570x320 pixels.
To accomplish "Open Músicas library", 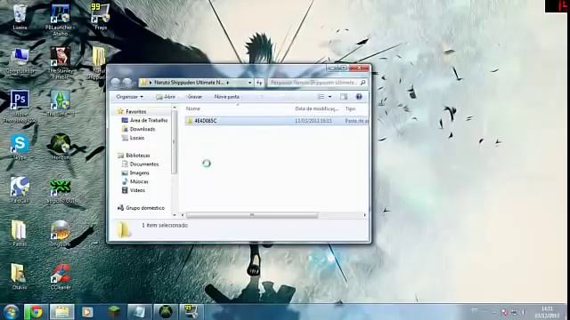I will (x=139, y=181).
